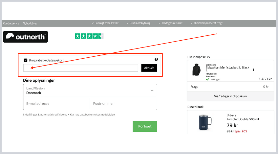278x154 pixels.
Task: Open Indstillinger & automatisk udfyldelse link
Action: [x=45, y=115]
